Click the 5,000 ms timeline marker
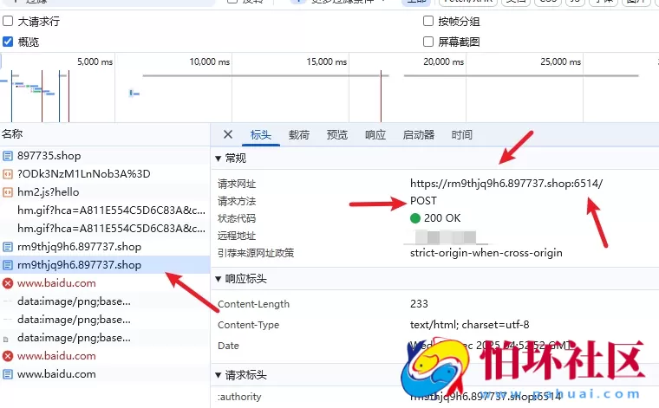This screenshot has width=659, height=408. [95, 62]
